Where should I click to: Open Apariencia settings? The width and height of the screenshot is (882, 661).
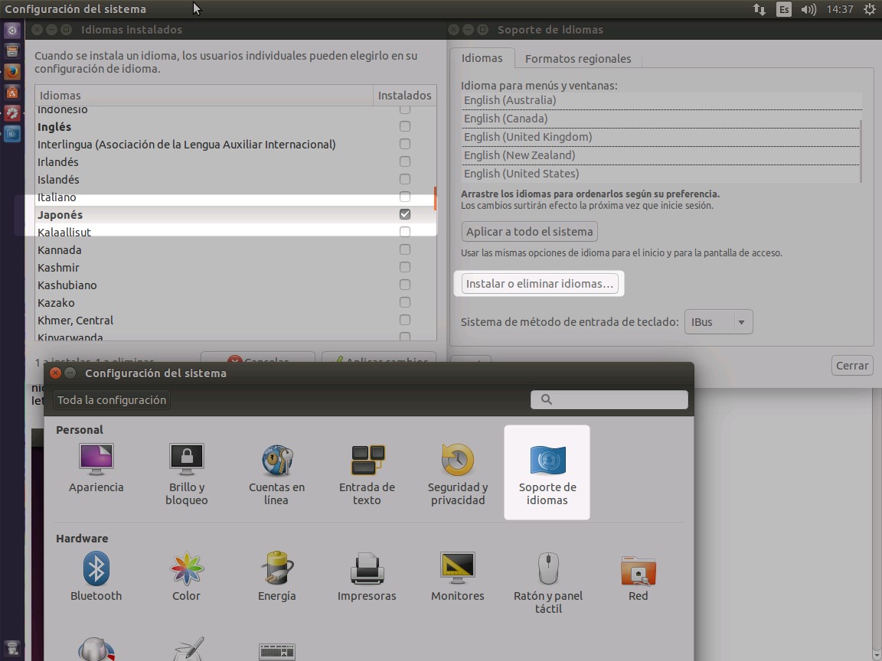[96, 467]
